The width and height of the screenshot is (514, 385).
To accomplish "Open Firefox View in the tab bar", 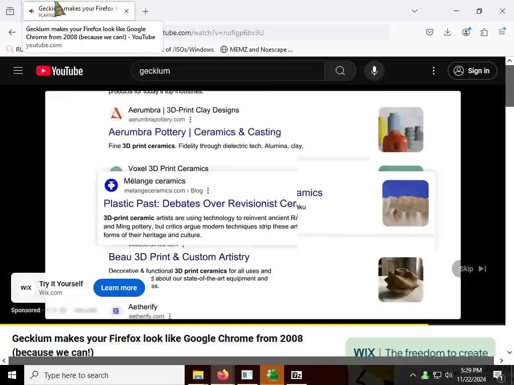I will pos(10,11).
